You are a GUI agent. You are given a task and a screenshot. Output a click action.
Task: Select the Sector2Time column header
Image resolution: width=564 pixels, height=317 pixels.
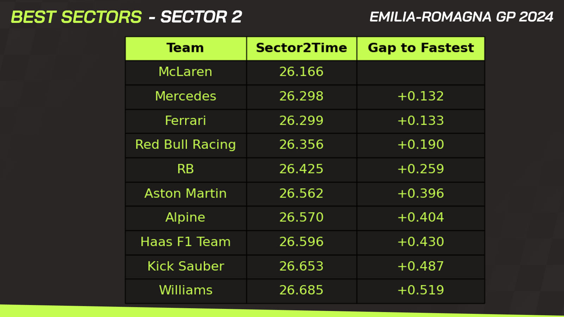[301, 48]
